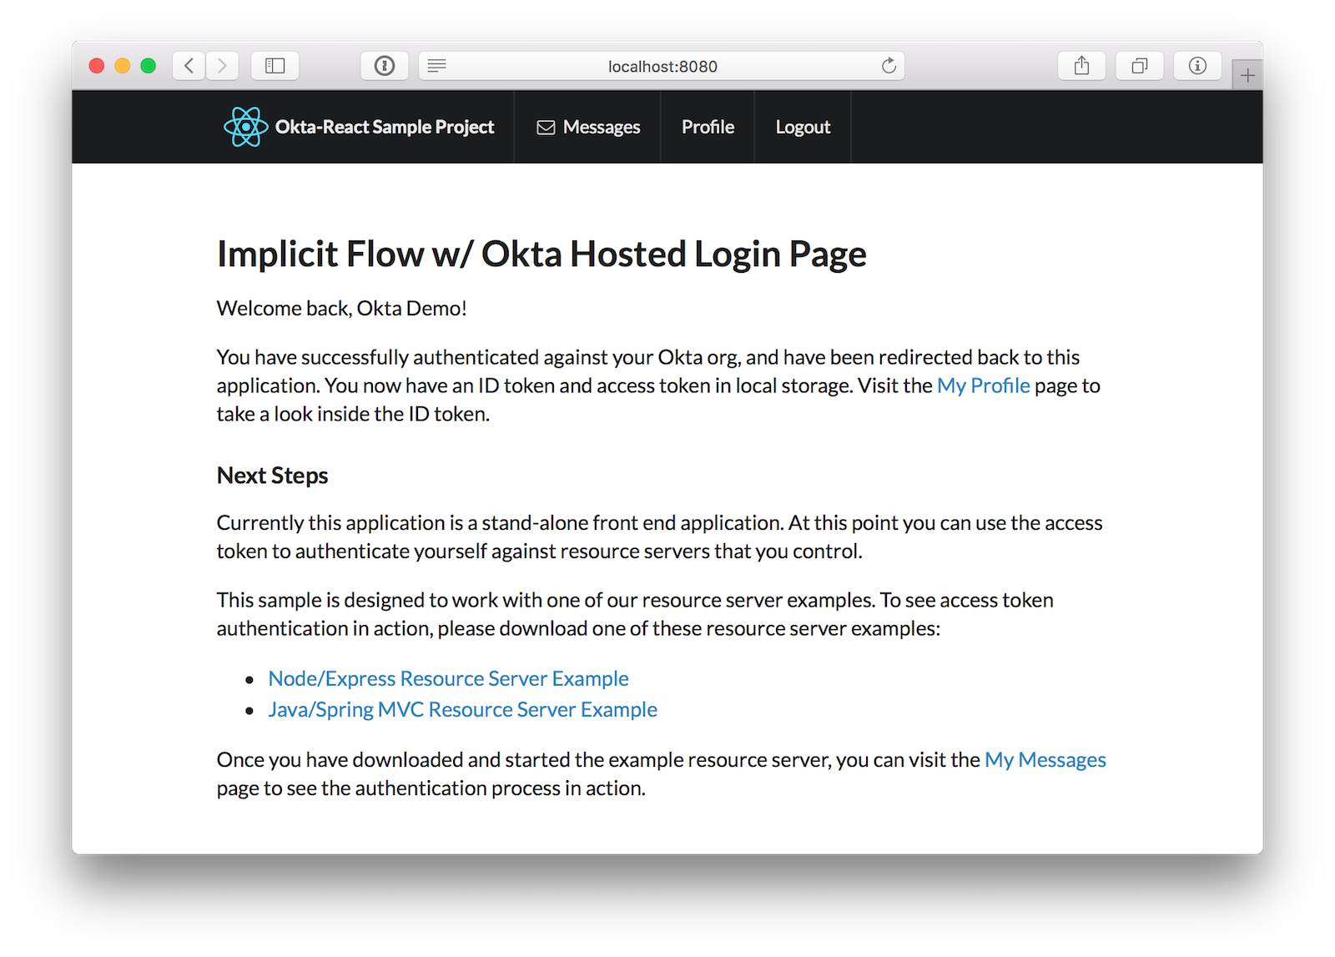Reload the page with refresh icon

[x=889, y=66]
